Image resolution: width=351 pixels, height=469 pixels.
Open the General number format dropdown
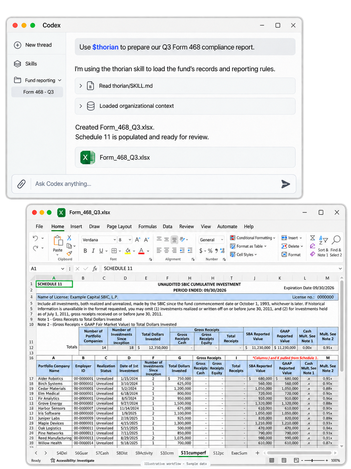(222, 240)
